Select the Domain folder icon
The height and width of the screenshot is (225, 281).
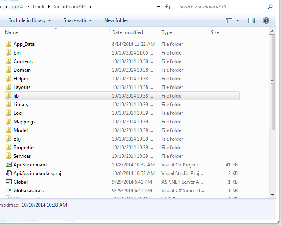[x=8, y=70]
